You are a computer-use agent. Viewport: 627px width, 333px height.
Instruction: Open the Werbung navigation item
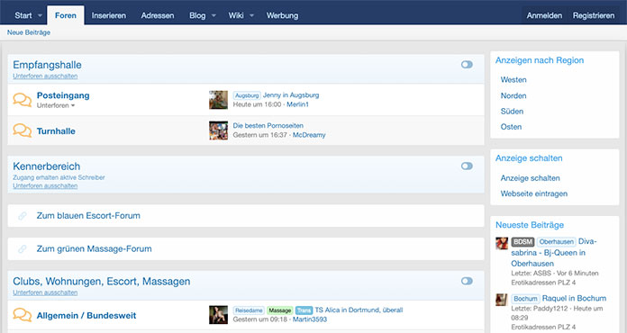coord(282,15)
